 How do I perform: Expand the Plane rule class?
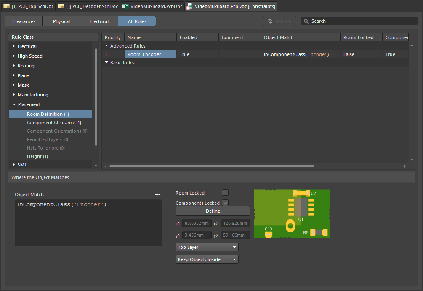(x=14, y=75)
